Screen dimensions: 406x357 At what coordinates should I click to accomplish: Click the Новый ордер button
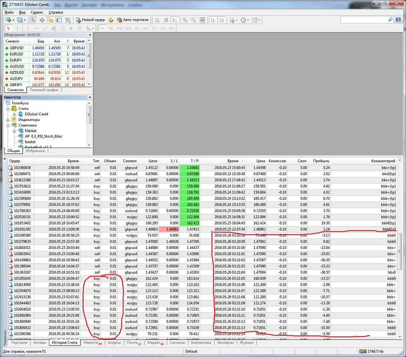pyautogui.click(x=91, y=20)
